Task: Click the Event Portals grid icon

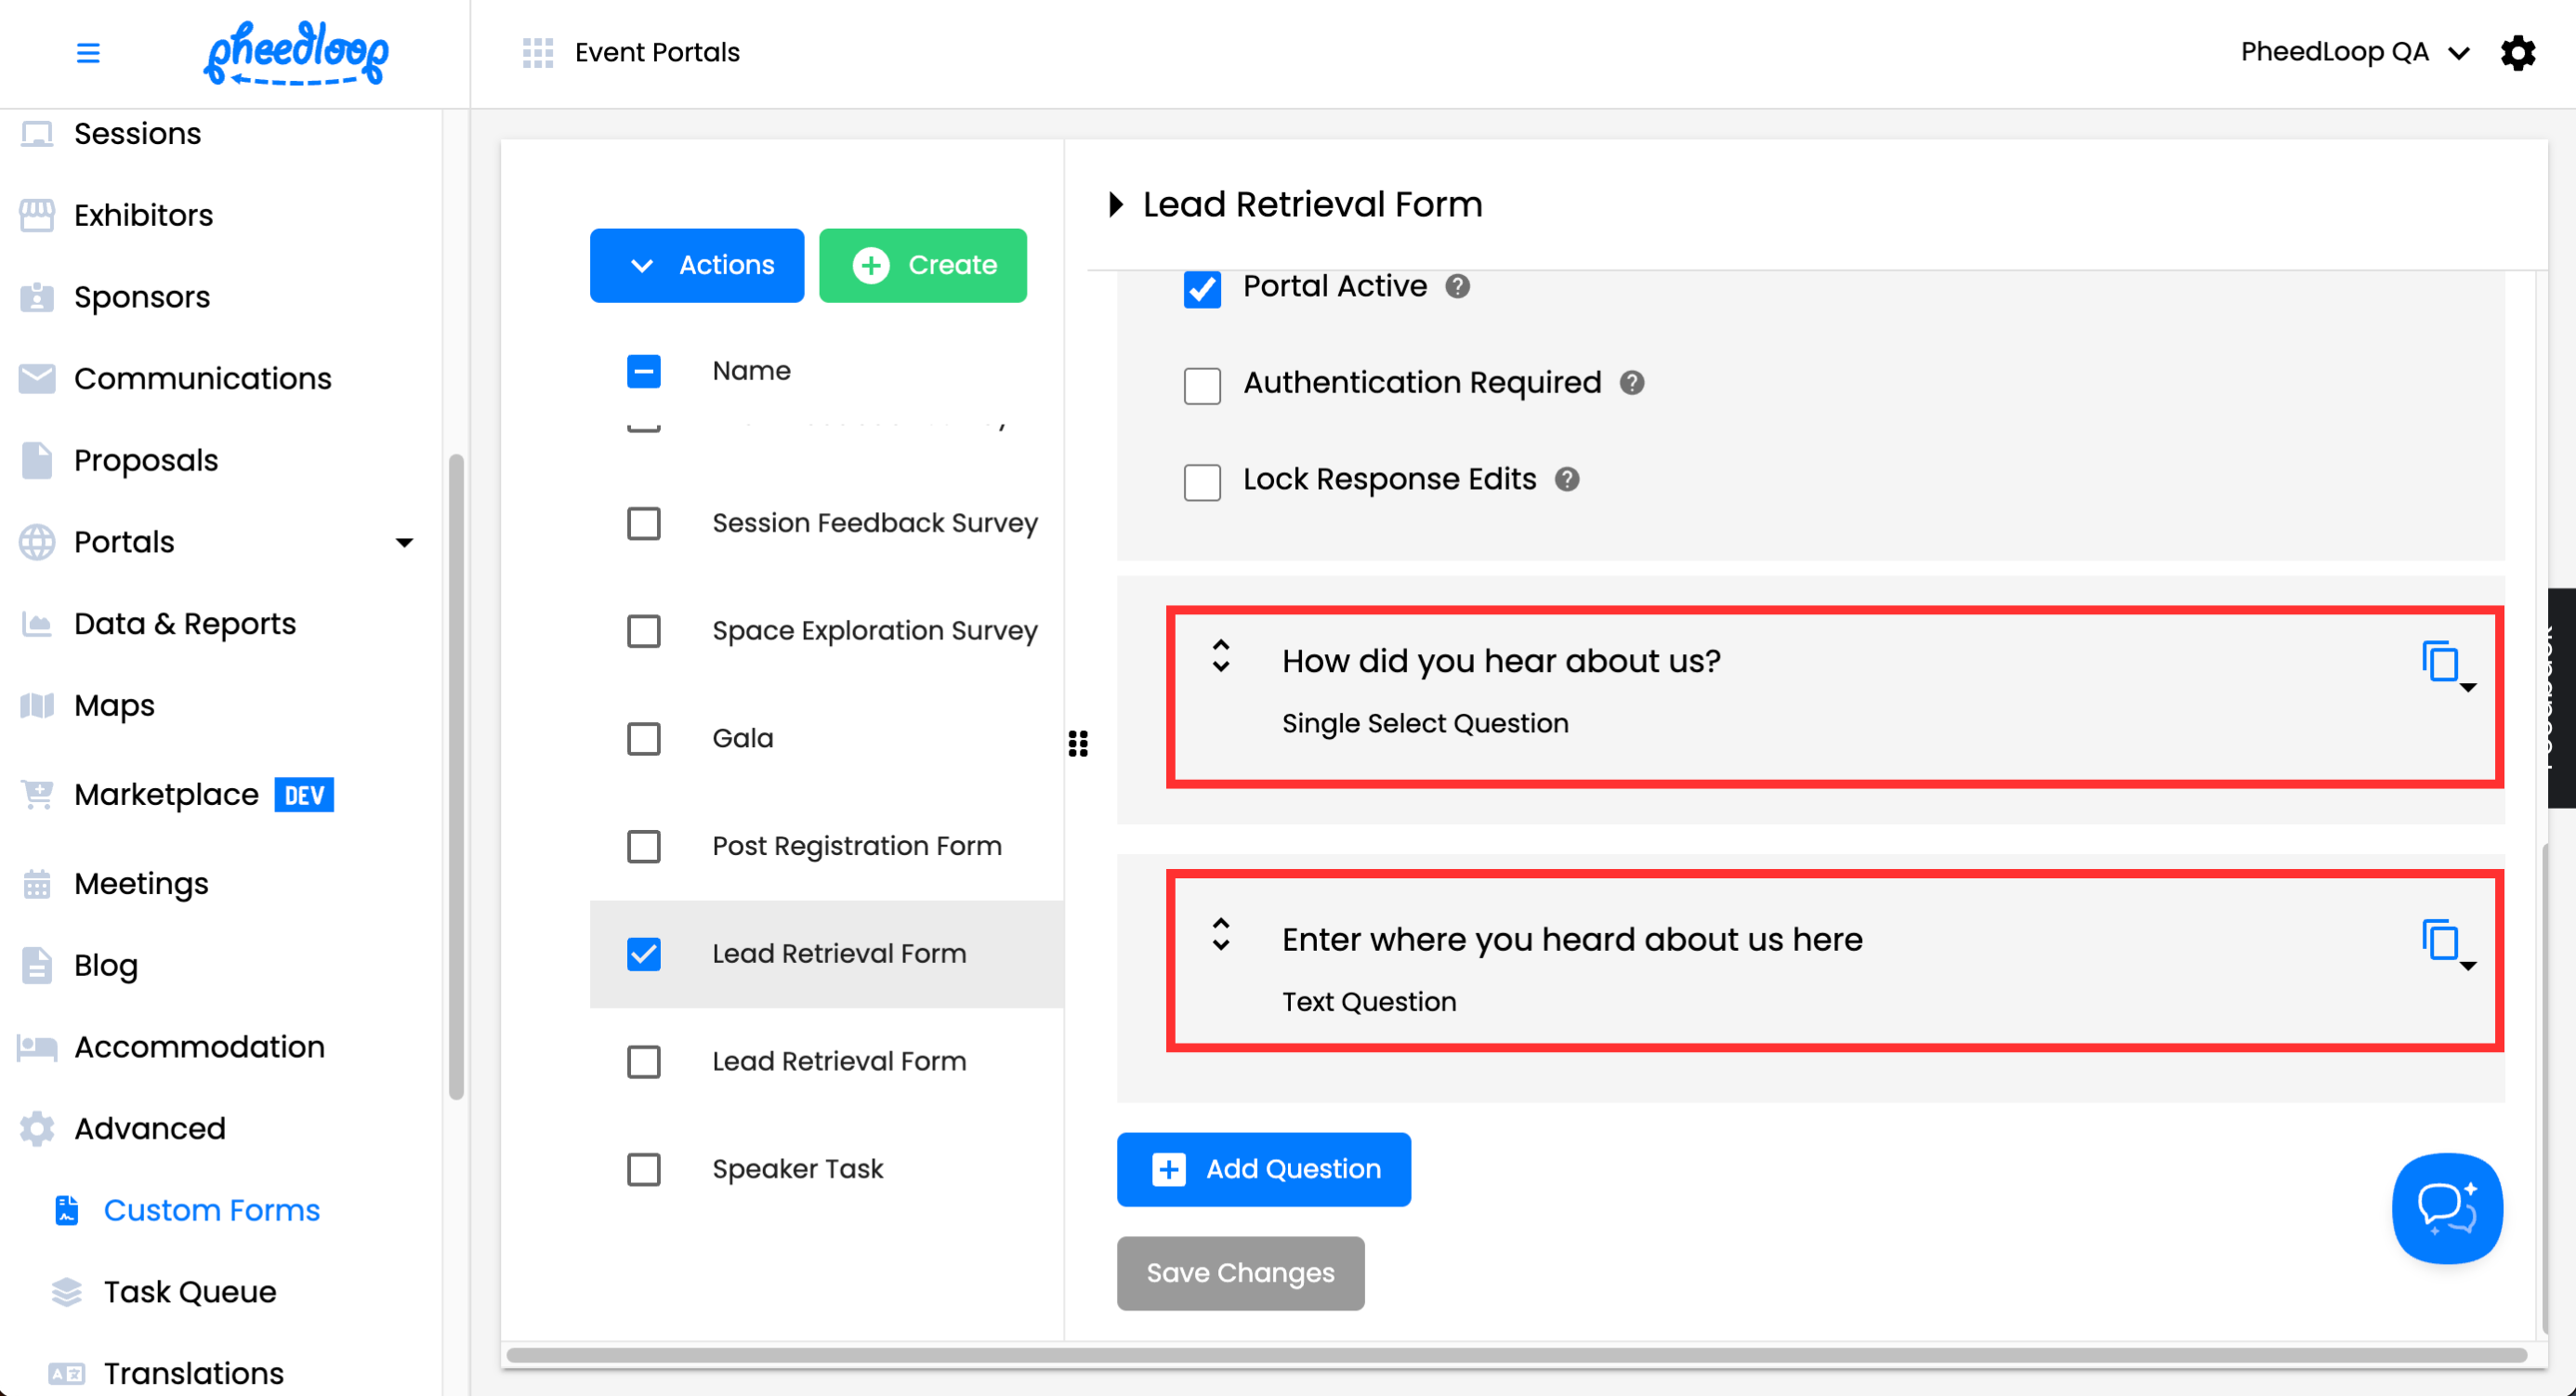Action: coord(537,52)
